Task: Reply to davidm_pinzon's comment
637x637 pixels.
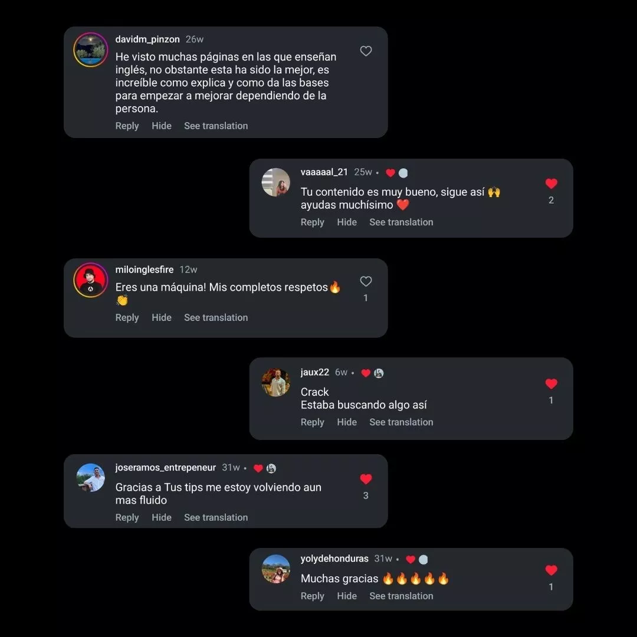Action: pos(127,126)
